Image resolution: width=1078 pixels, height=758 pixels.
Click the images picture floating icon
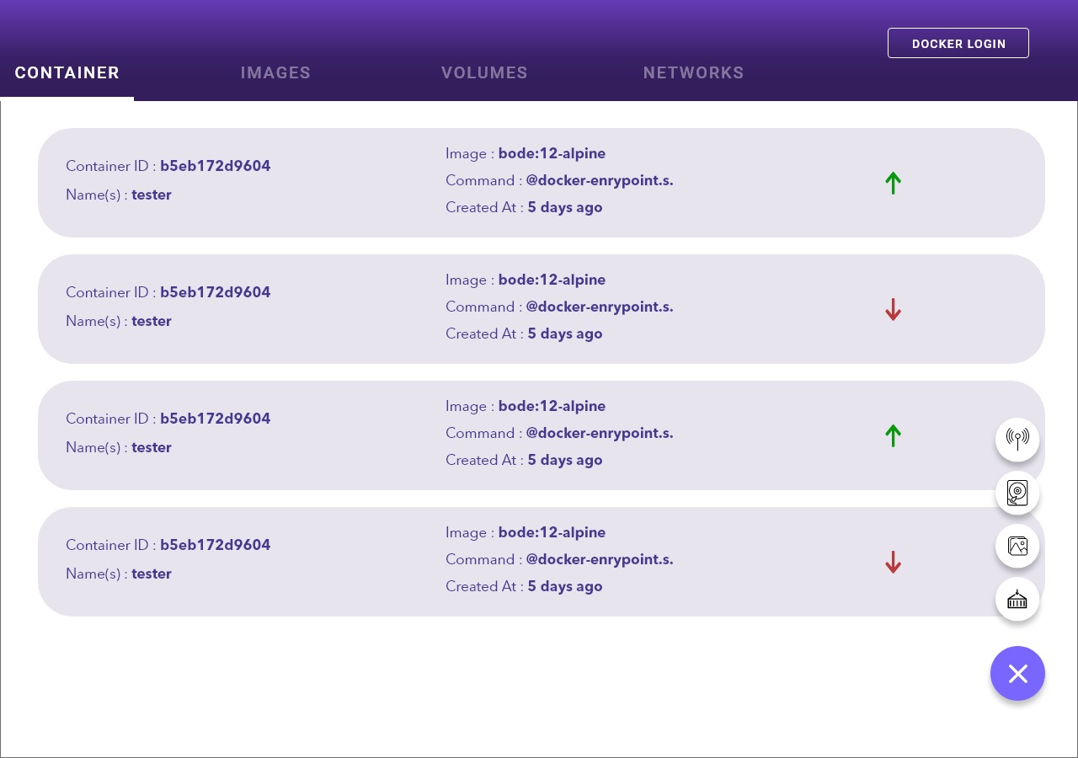1017,546
